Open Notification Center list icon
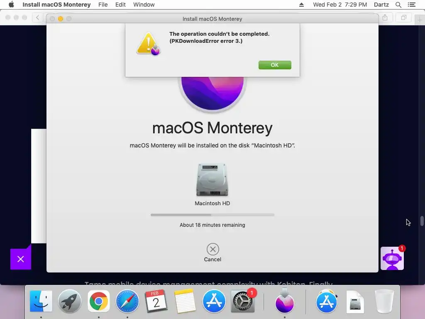 pos(412,5)
